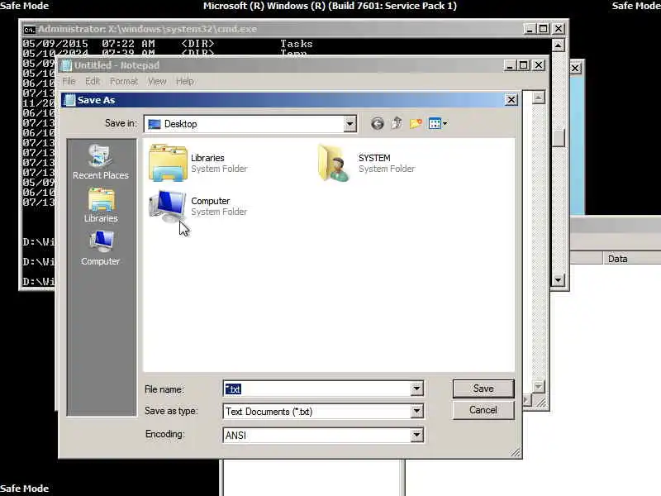This screenshot has width=661, height=496.
Task: Expand the File name dropdown arrow
Action: coord(416,389)
